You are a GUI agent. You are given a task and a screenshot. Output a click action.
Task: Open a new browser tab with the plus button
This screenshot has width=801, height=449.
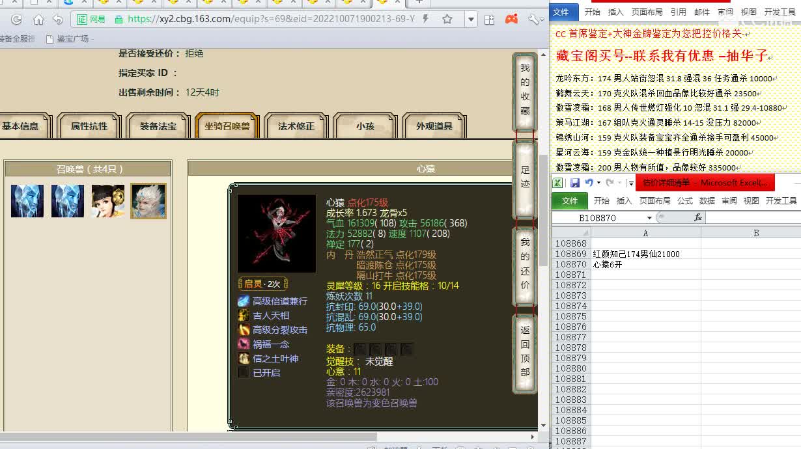click(x=418, y=3)
